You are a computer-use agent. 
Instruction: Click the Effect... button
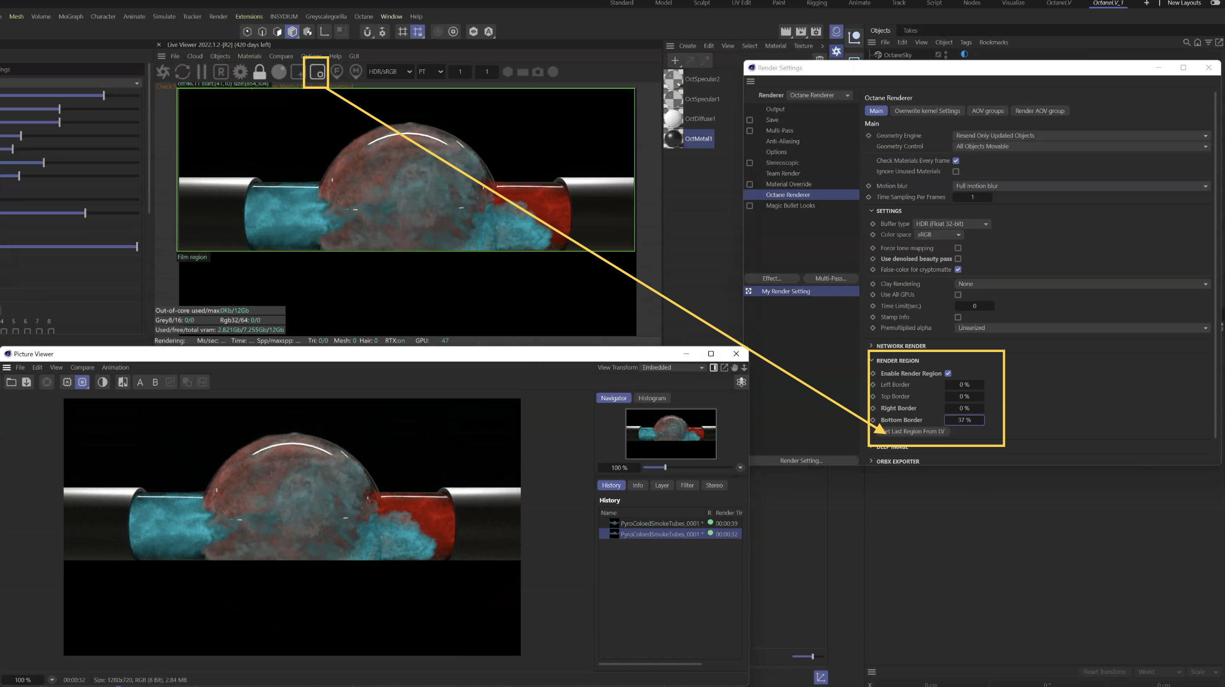pos(771,278)
